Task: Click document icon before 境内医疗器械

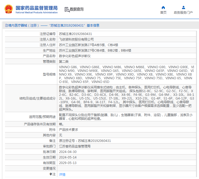Action: tap(7, 26)
